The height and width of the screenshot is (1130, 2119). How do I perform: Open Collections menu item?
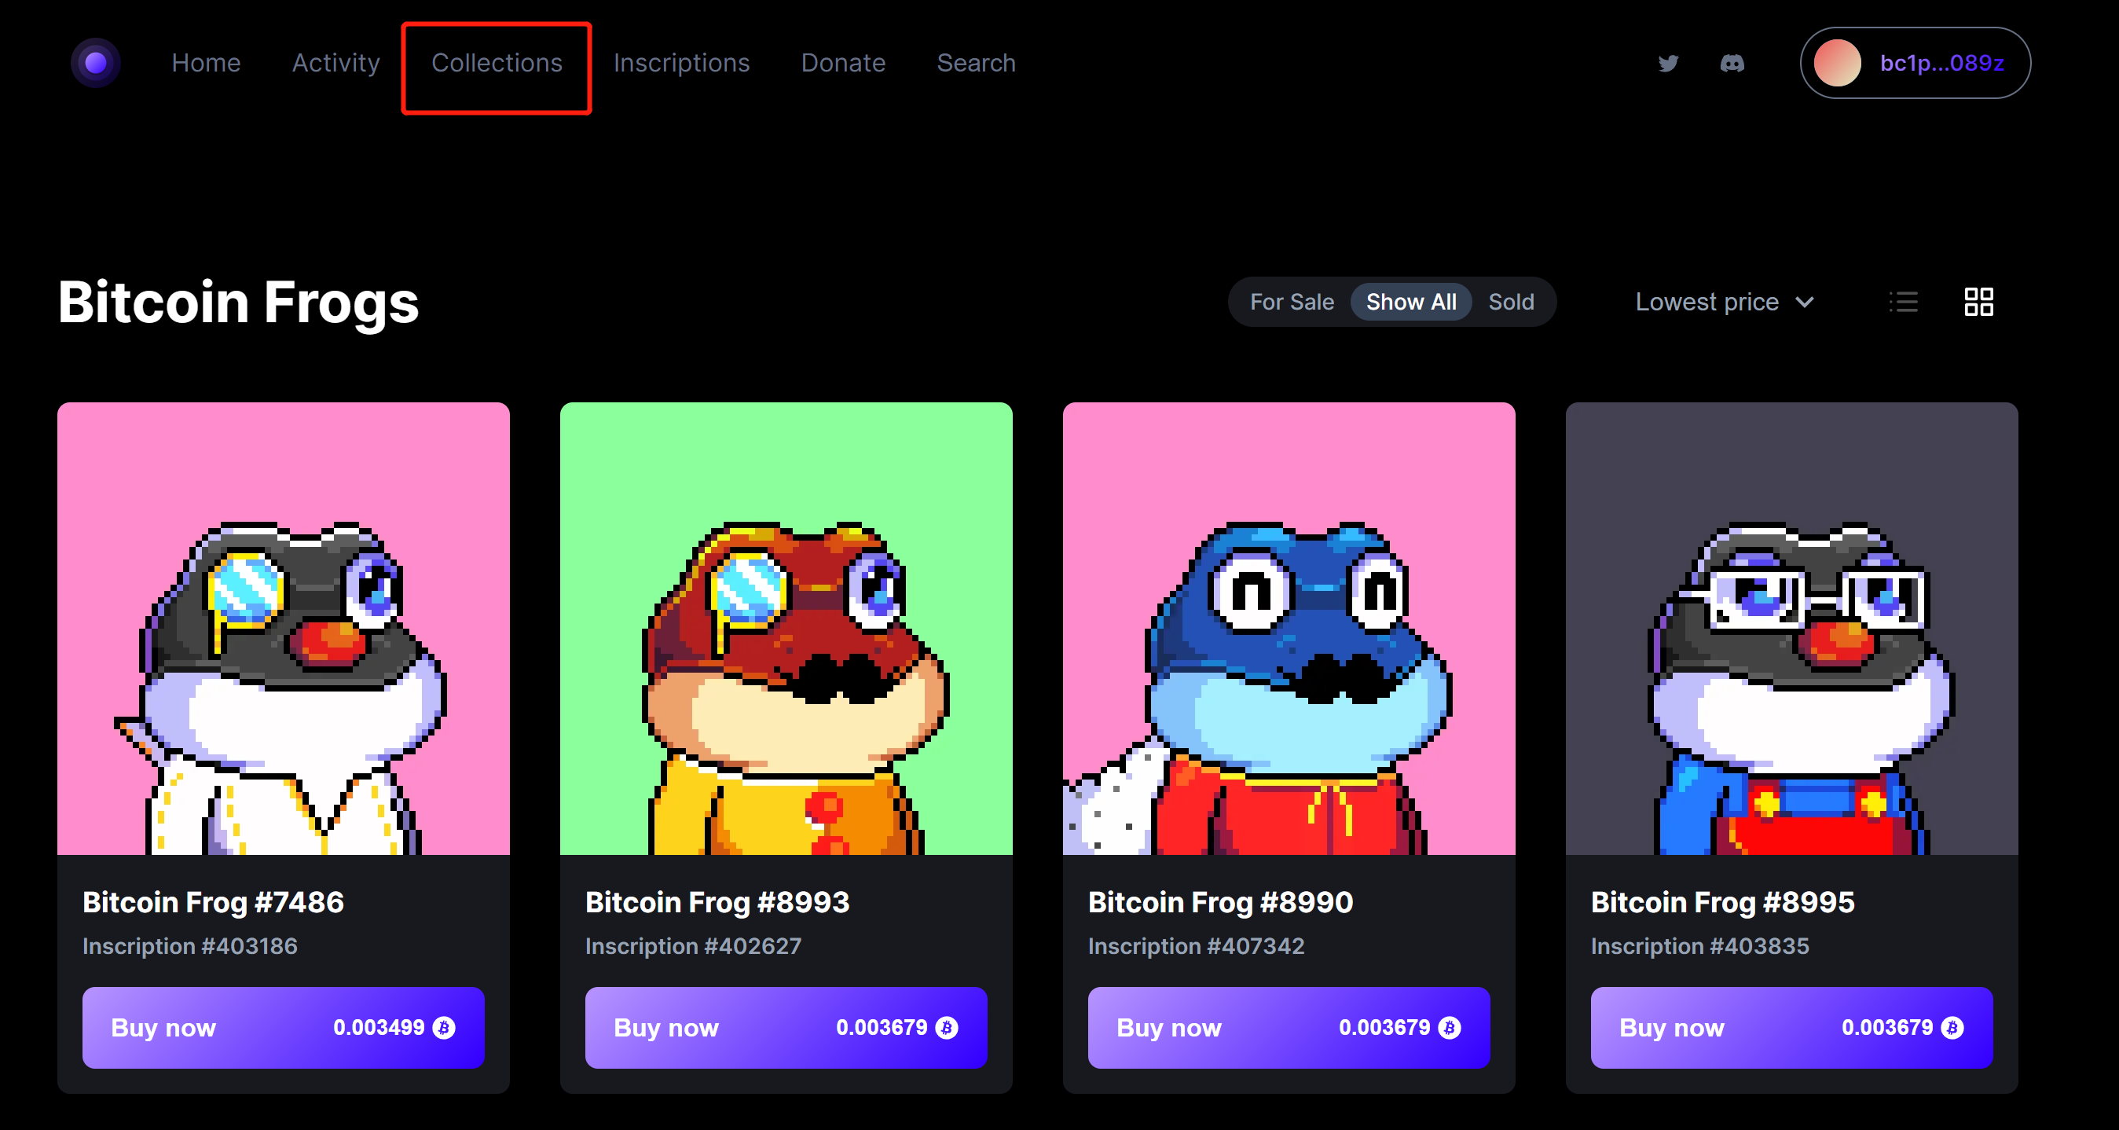pyautogui.click(x=495, y=63)
